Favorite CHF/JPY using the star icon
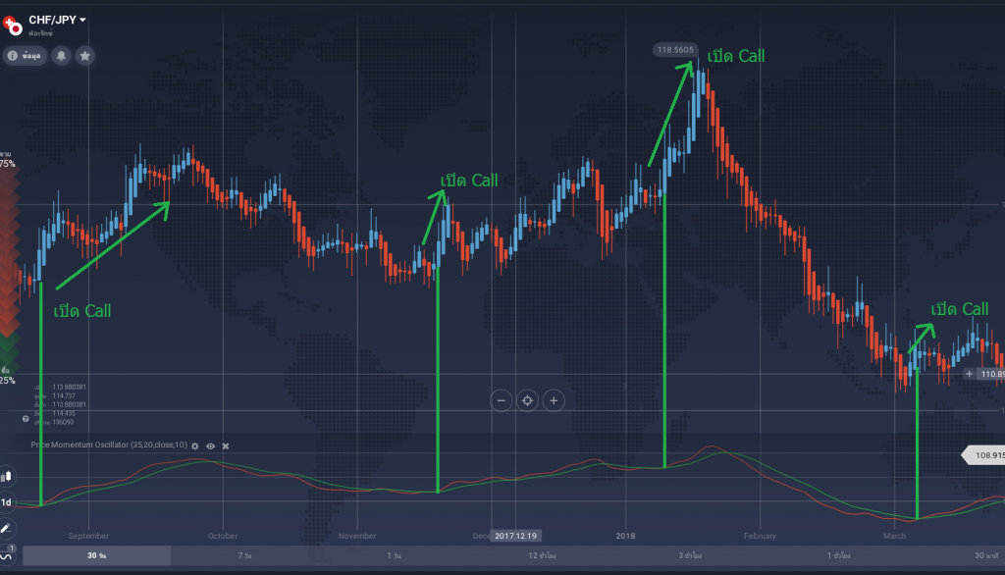This screenshot has height=575, width=1005. 84,56
